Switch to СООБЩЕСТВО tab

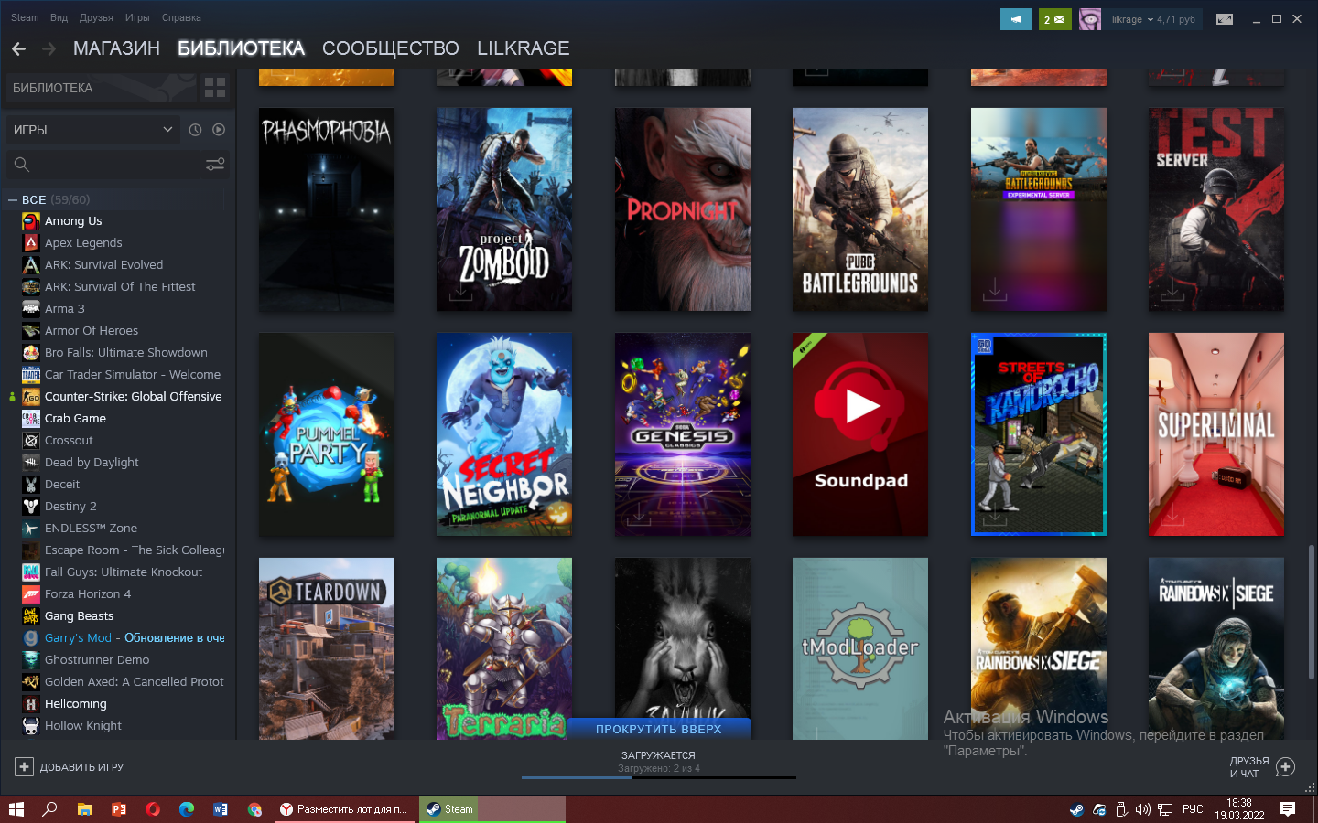click(x=391, y=48)
